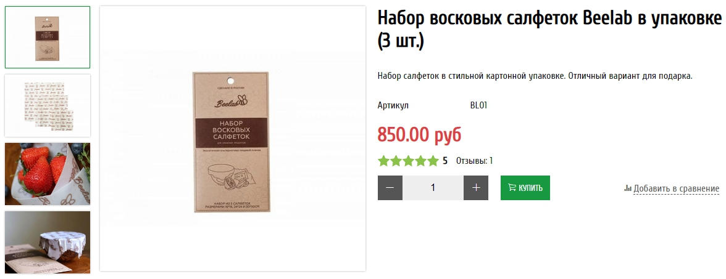The image size is (726, 279).
Task: Select the first green rating star
Action: (x=383, y=161)
